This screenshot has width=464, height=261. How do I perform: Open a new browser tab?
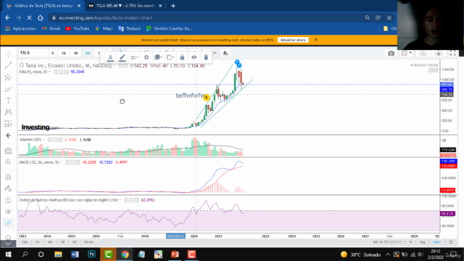point(173,6)
